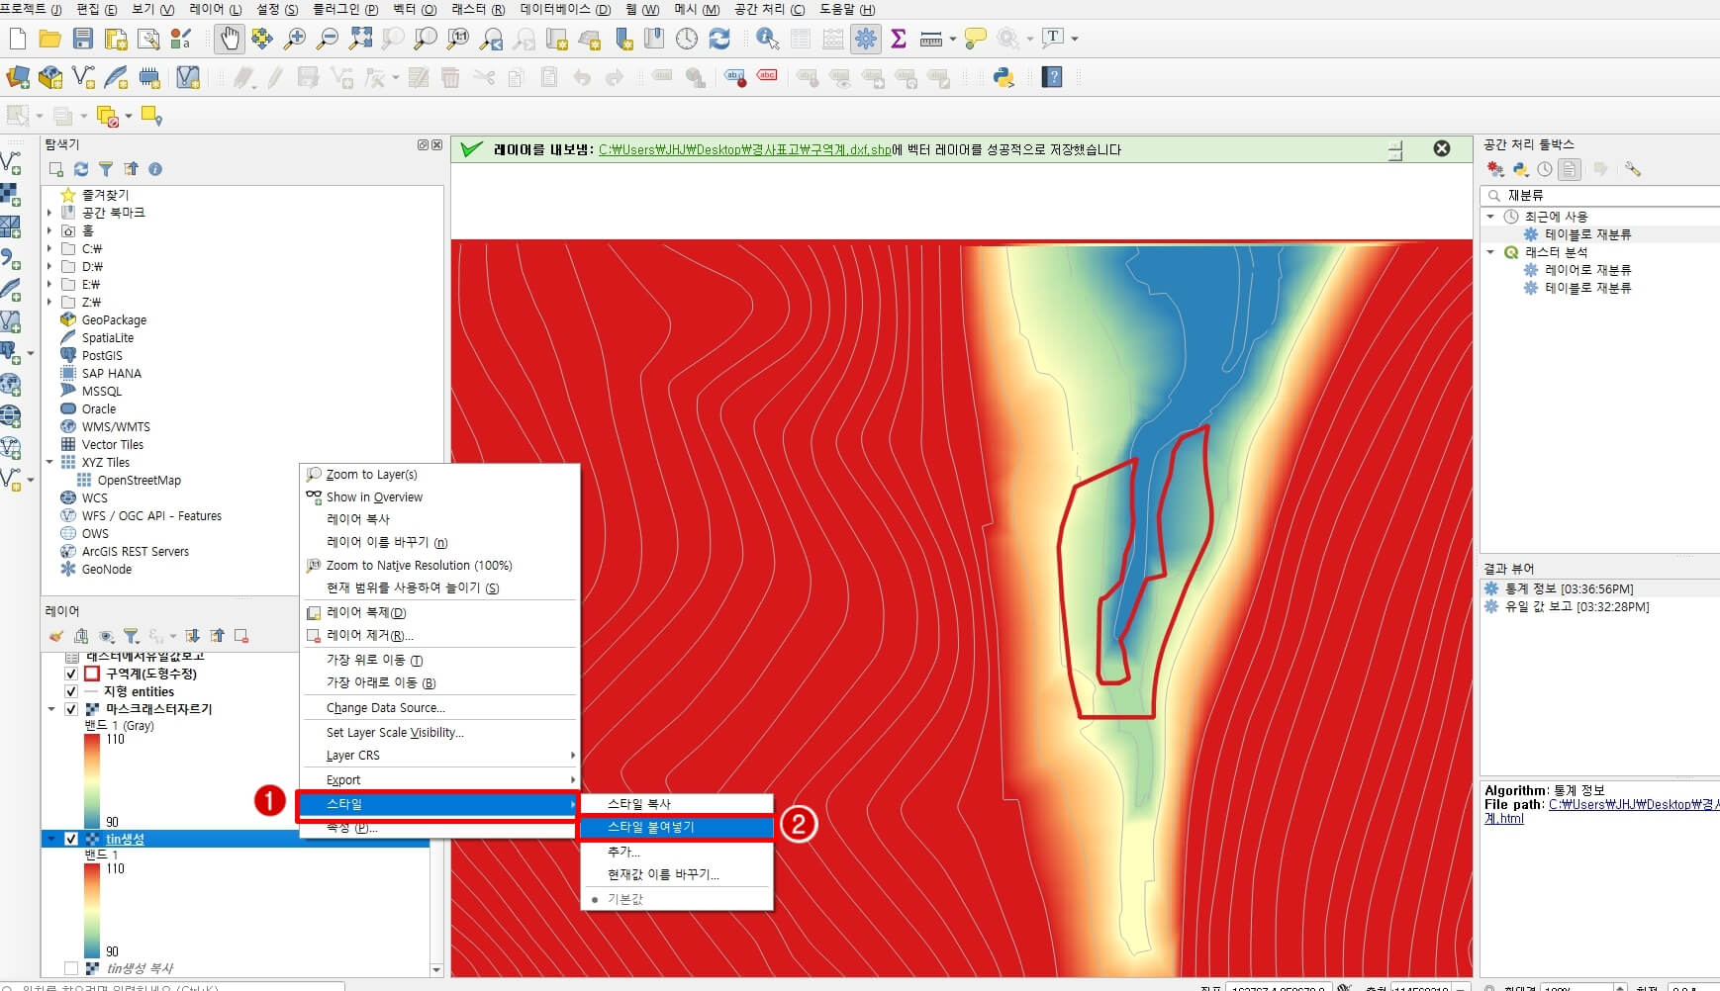Select 레이어 제거(R)... context menu entry
The image size is (1720, 991).
(x=440, y=635)
